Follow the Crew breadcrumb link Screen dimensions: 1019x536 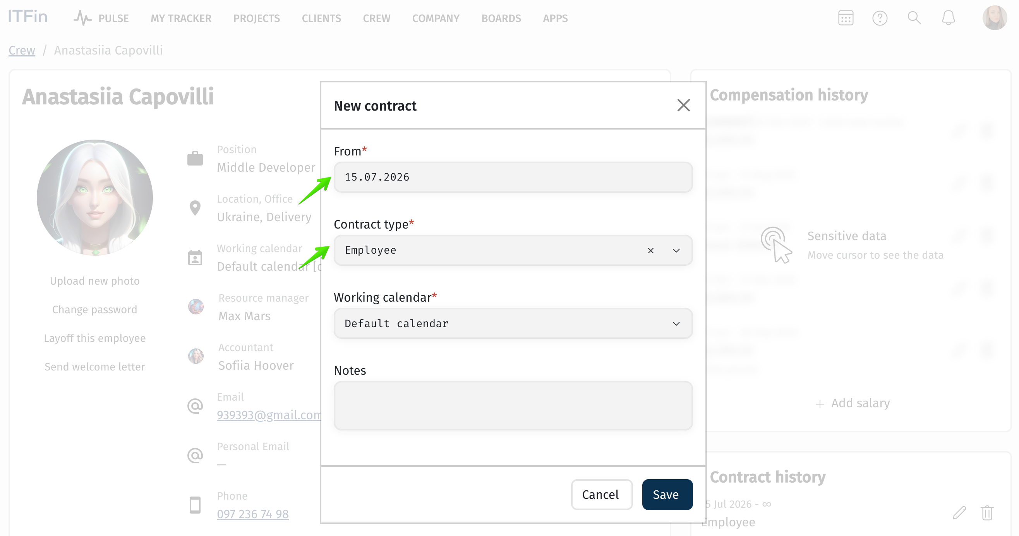tap(22, 50)
